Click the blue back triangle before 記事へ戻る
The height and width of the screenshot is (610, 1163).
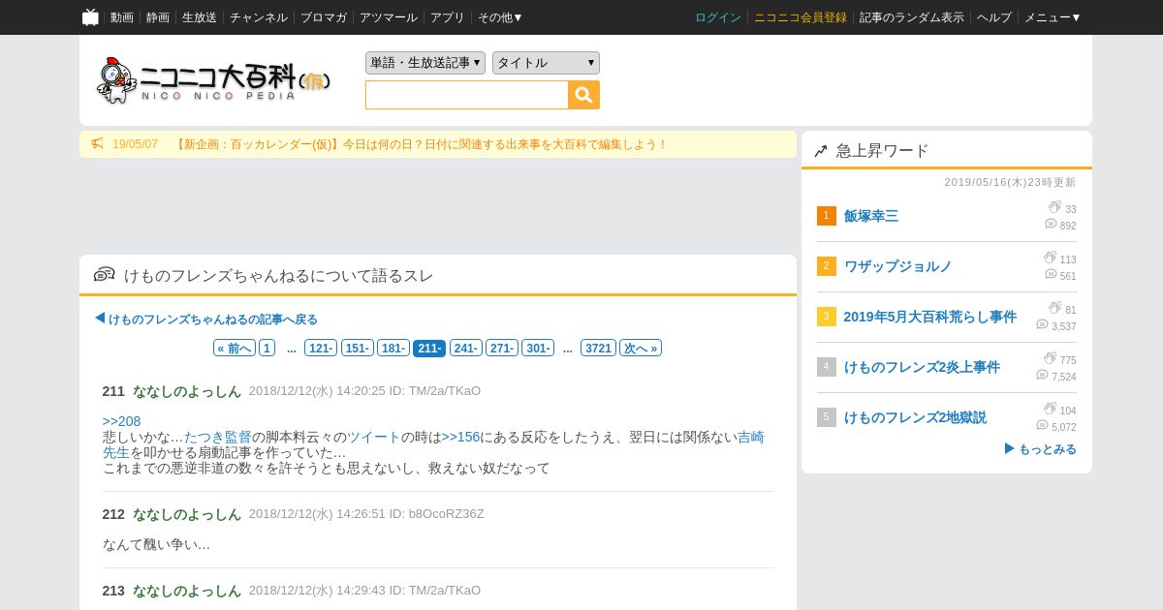(100, 319)
